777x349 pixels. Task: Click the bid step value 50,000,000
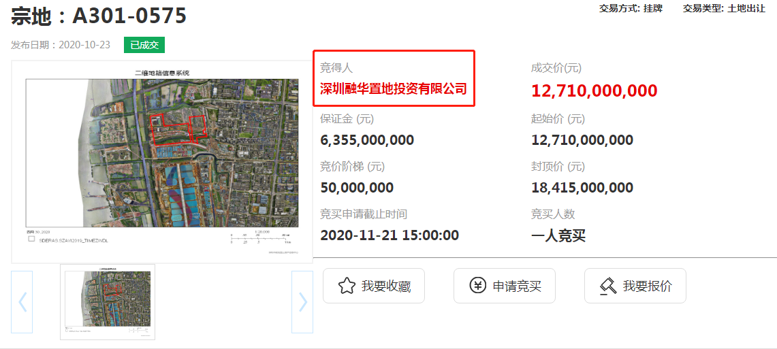357,188
